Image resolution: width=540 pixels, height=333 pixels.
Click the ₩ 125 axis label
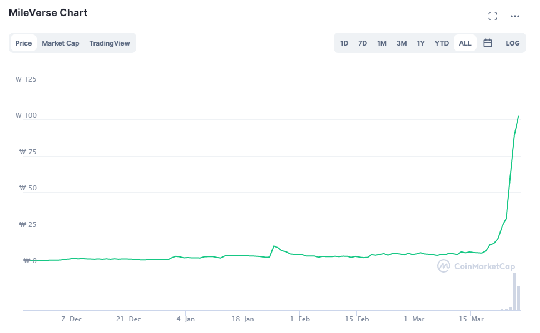[x=26, y=79]
